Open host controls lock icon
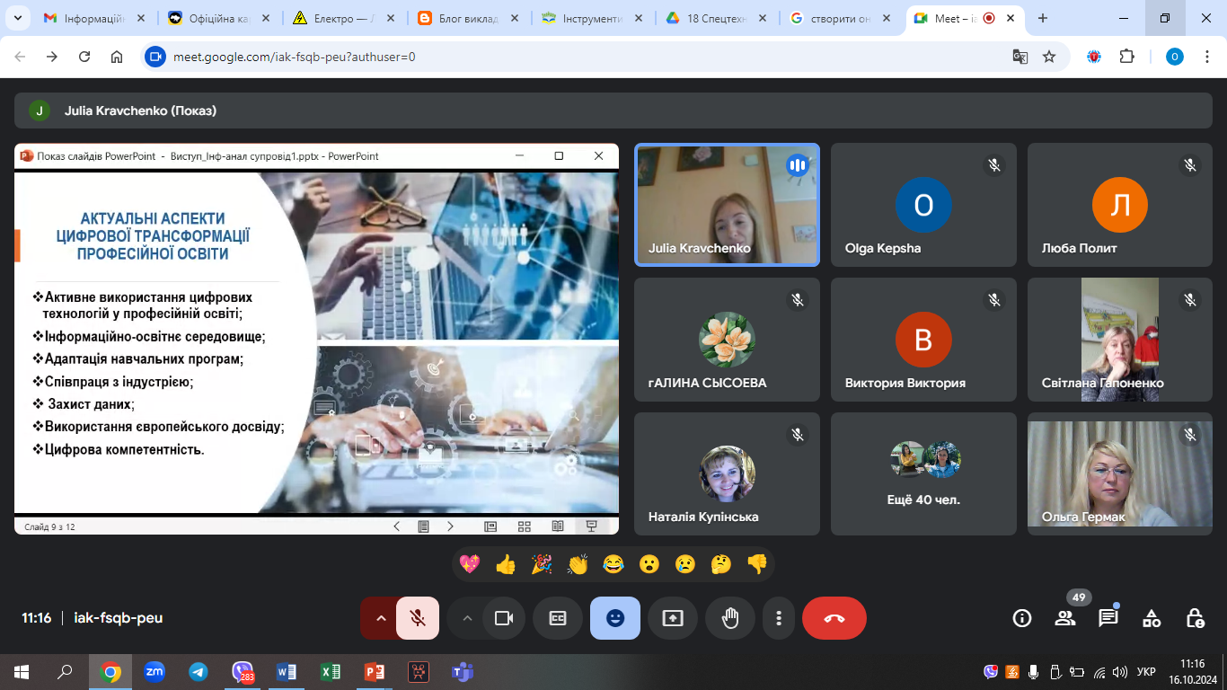This screenshot has height=690, width=1227. 1195,618
